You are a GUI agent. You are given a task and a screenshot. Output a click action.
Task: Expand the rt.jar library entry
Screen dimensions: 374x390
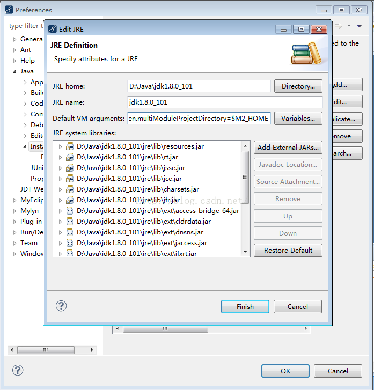click(60, 157)
